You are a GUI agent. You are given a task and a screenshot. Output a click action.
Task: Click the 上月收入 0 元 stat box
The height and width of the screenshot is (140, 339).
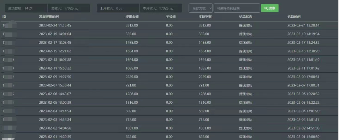point(118,8)
